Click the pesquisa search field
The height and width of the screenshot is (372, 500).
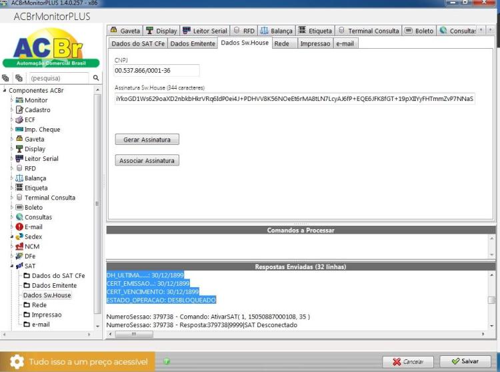pos(59,78)
